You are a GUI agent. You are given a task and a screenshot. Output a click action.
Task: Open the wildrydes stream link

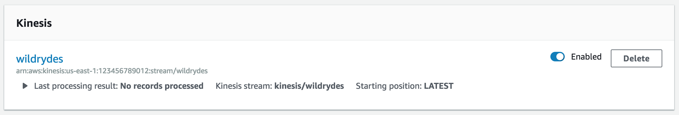(x=39, y=59)
